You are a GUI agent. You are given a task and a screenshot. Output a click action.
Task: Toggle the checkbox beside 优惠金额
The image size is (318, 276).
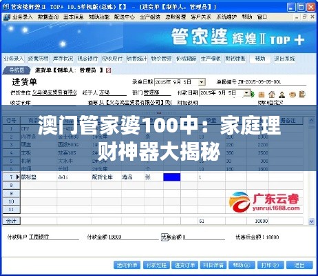coord(164,237)
